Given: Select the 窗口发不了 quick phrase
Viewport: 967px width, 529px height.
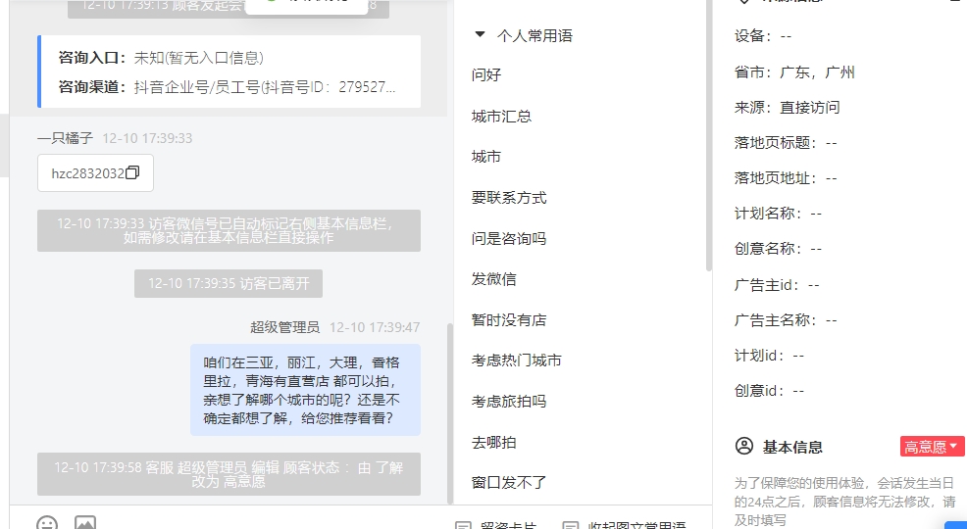Looking at the screenshot, I should (x=509, y=483).
